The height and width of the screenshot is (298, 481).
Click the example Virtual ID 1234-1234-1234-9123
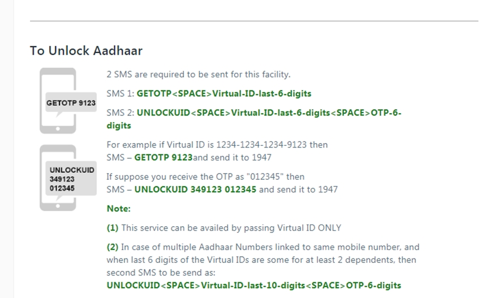263,145
